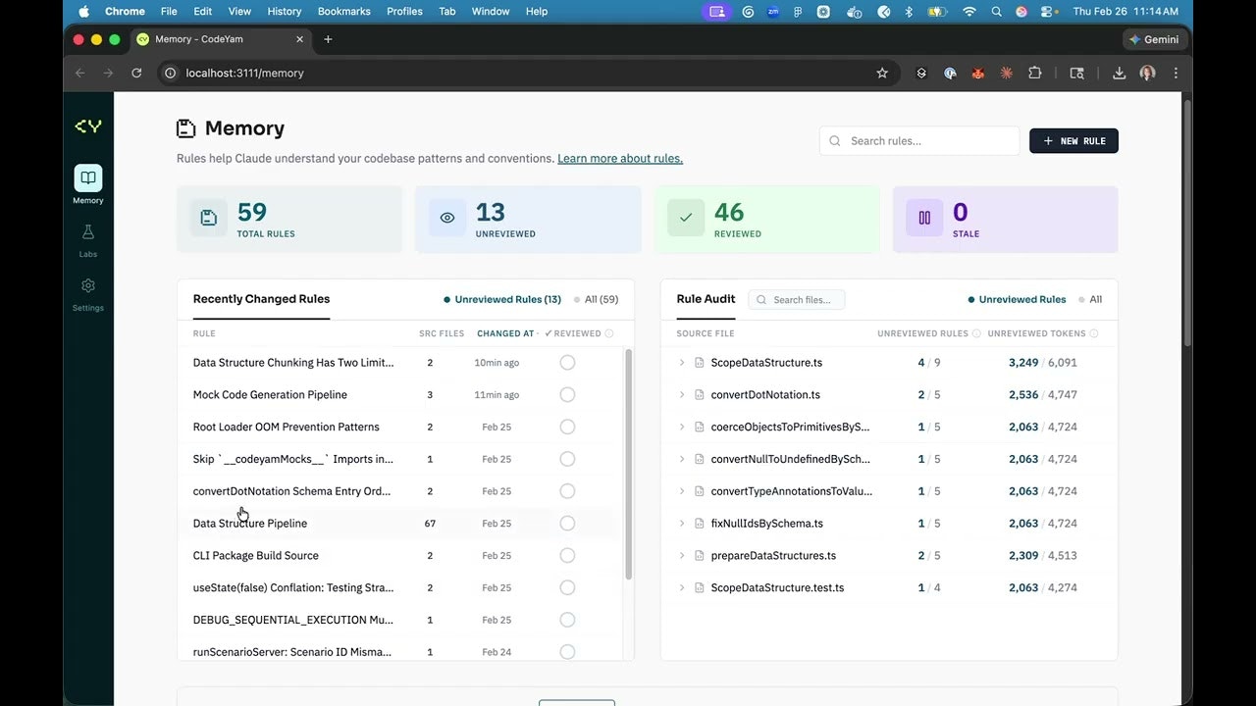This screenshot has width=1256, height=706.
Task: Expand the convertDotNotation.ts row
Action: 682,394
